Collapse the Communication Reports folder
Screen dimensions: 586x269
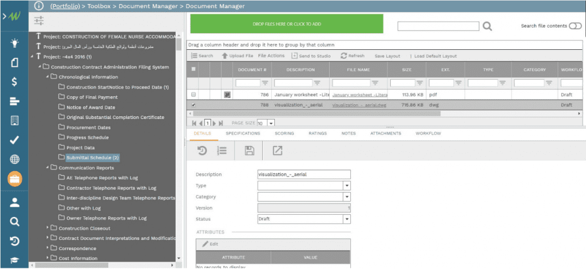(47, 168)
